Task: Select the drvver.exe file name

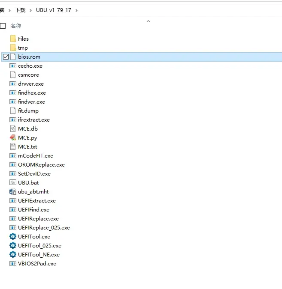Action: coord(31,84)
